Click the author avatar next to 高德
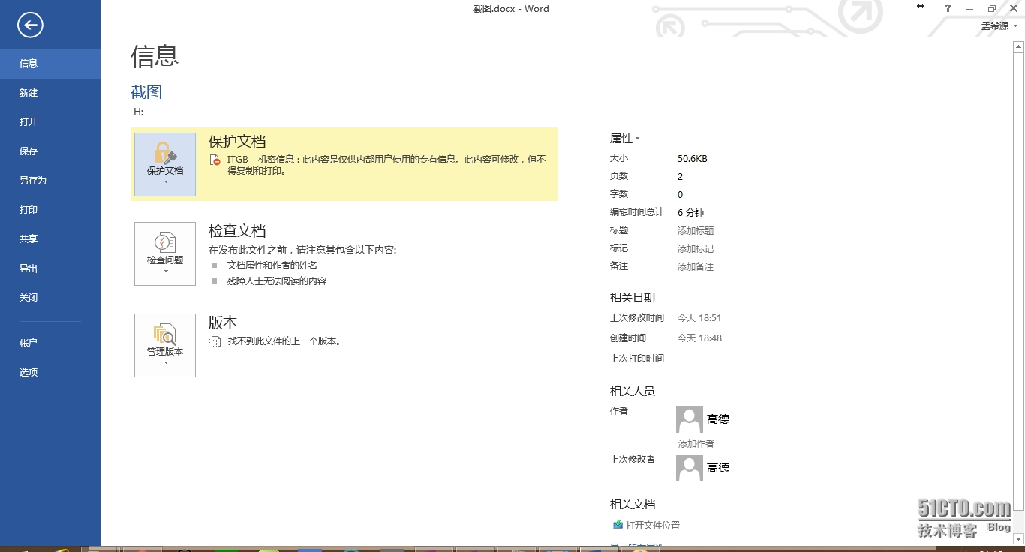The image size is (1025, 552). pos(689,419)
